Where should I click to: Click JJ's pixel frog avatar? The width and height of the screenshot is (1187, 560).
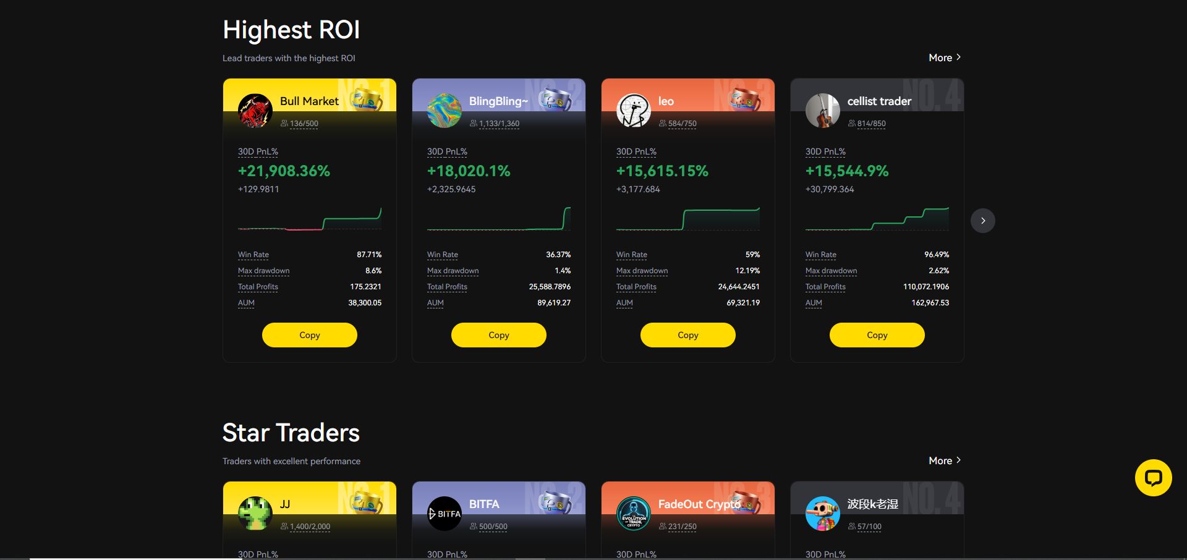tap(255, 514)
